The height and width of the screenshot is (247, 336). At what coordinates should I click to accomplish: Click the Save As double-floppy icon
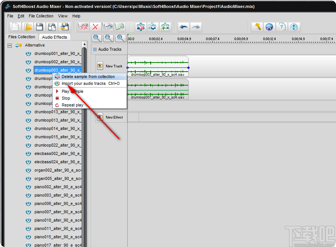click(x=52, y=27)
